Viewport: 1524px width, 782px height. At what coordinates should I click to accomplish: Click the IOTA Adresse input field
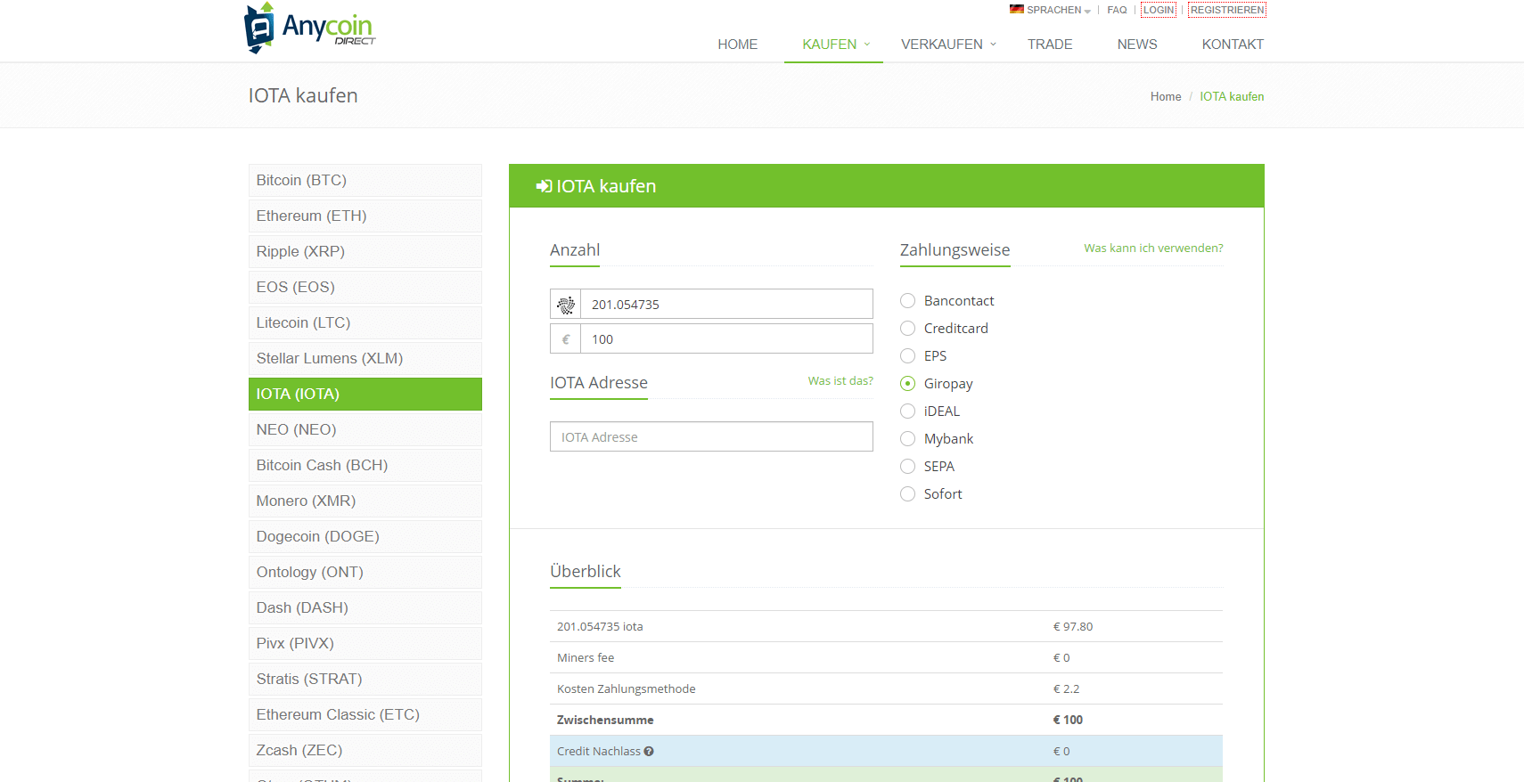pyautogui.click(x=711, y=437)
